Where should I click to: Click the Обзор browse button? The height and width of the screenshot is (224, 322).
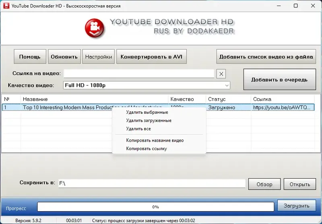coord(264,184)
